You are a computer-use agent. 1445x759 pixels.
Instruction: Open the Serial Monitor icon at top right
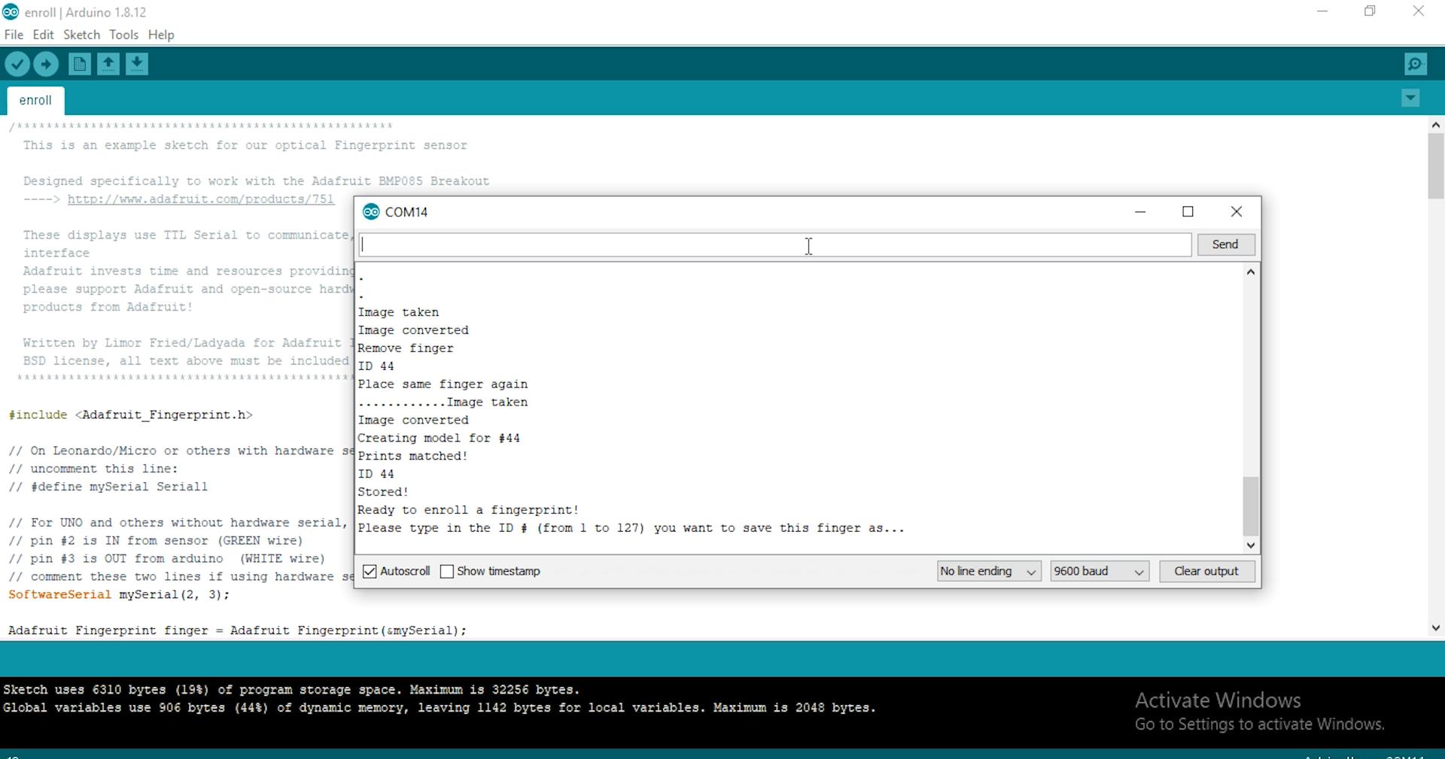click(1416, 64)
